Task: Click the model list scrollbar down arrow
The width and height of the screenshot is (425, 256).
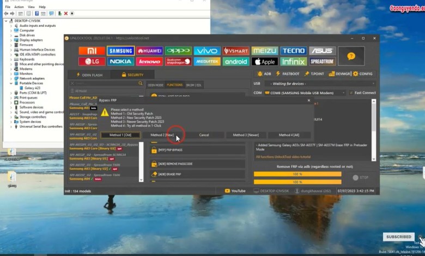Action: (141, 180)
